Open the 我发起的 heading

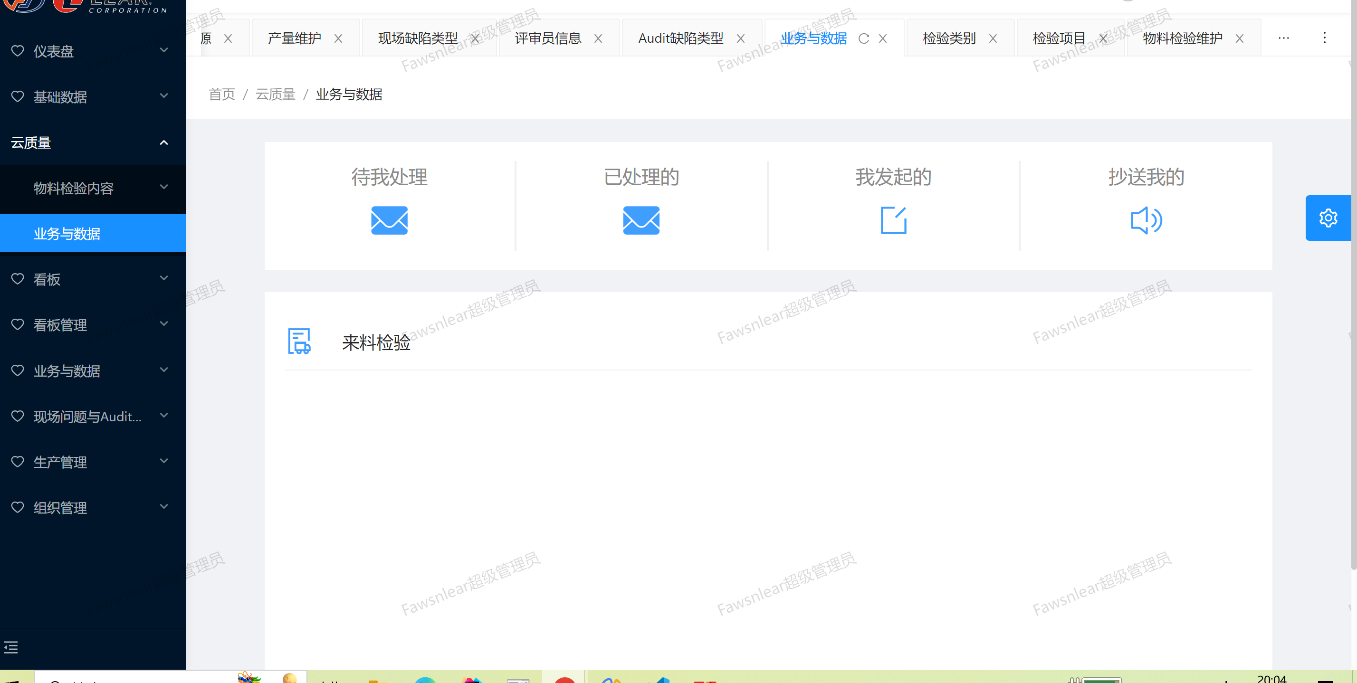pos(893,177)
